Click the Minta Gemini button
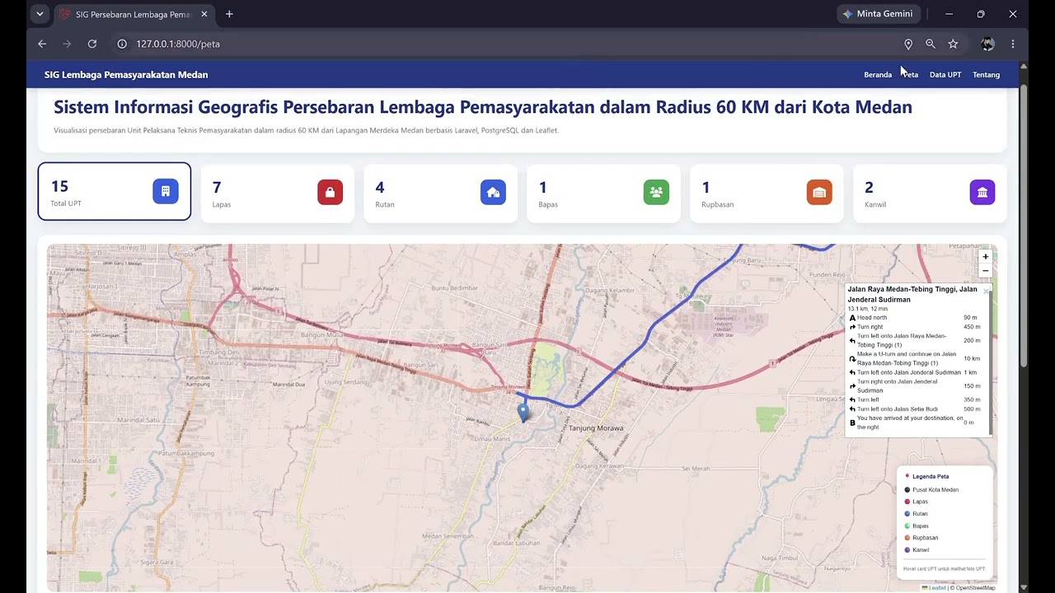The width and height of the screenshot is (1055, 593). tap(879, 14)
